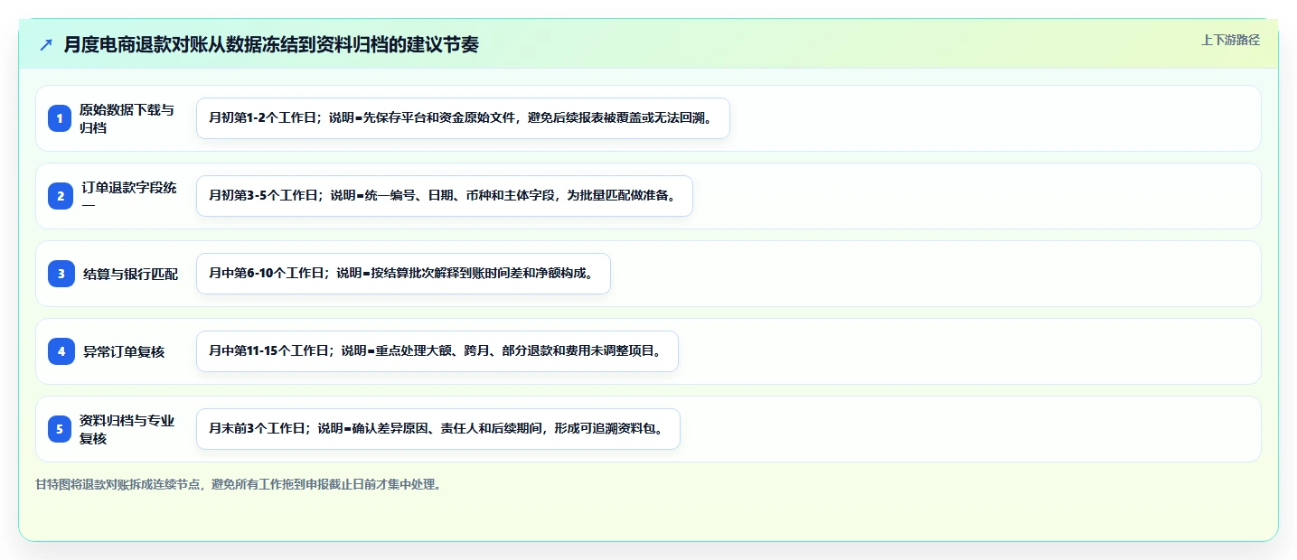
Task: Click the 月初第1-2个工作日 description box
Action: click(x=463, y=118)
